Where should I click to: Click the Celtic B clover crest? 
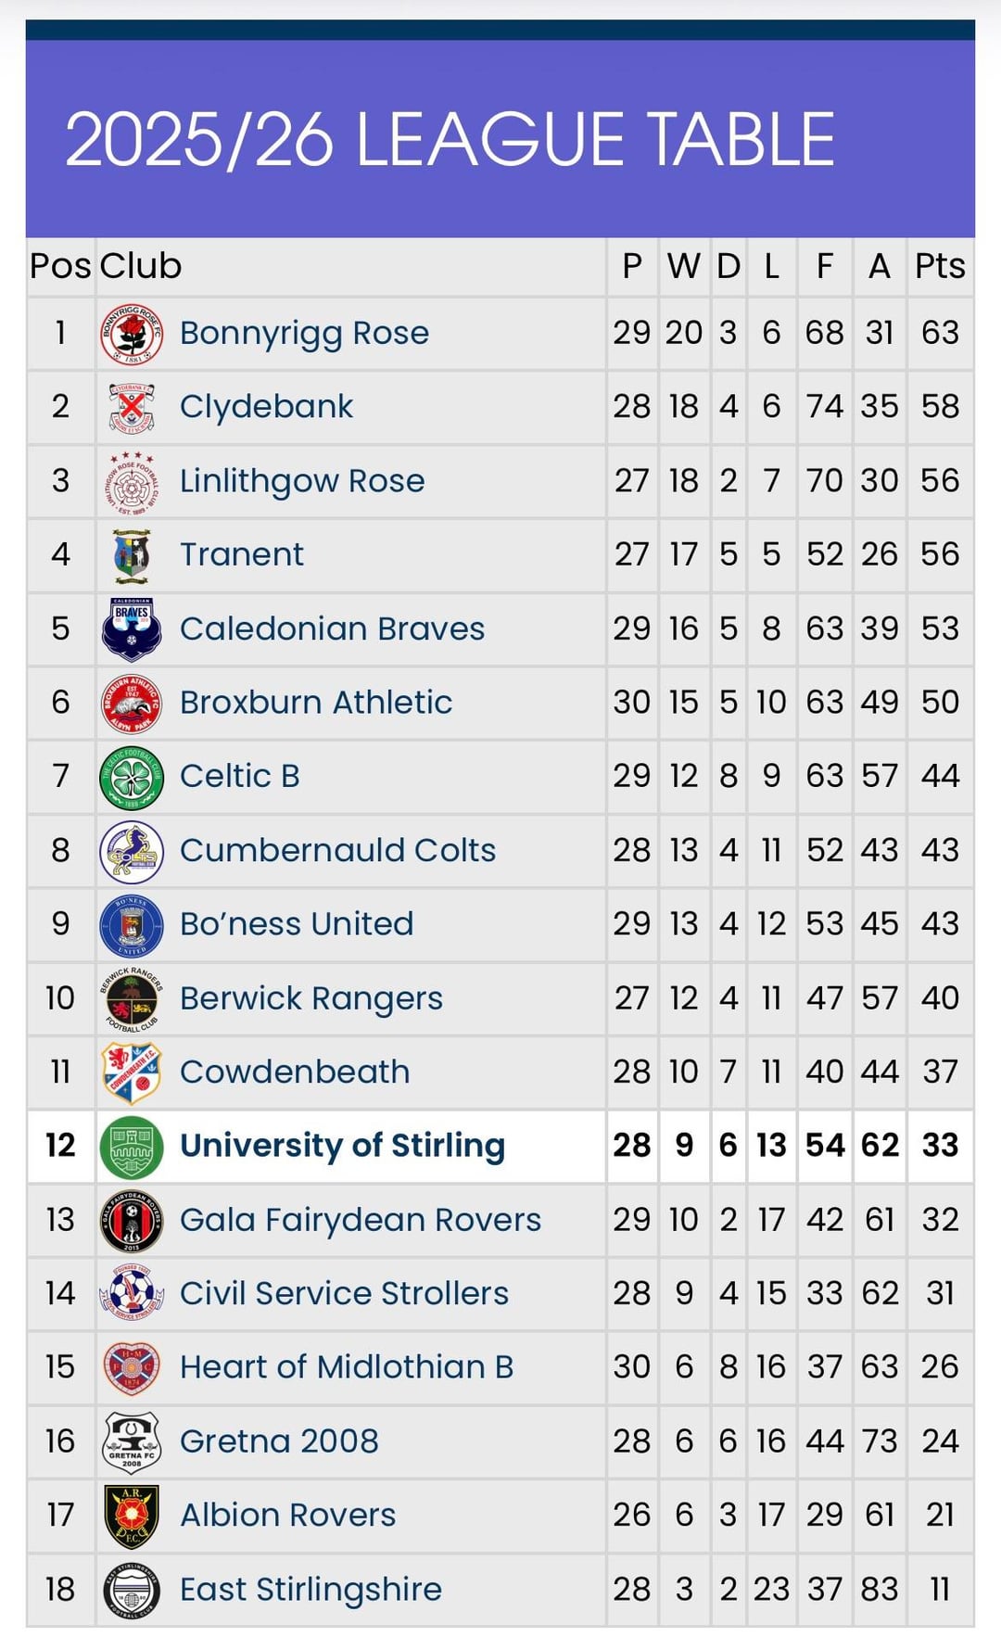pos(132,777)
